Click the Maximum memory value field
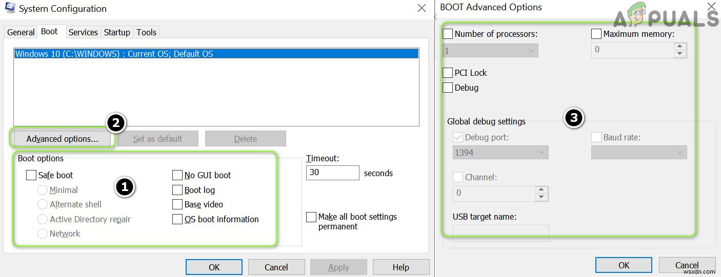 pos(633,50)
